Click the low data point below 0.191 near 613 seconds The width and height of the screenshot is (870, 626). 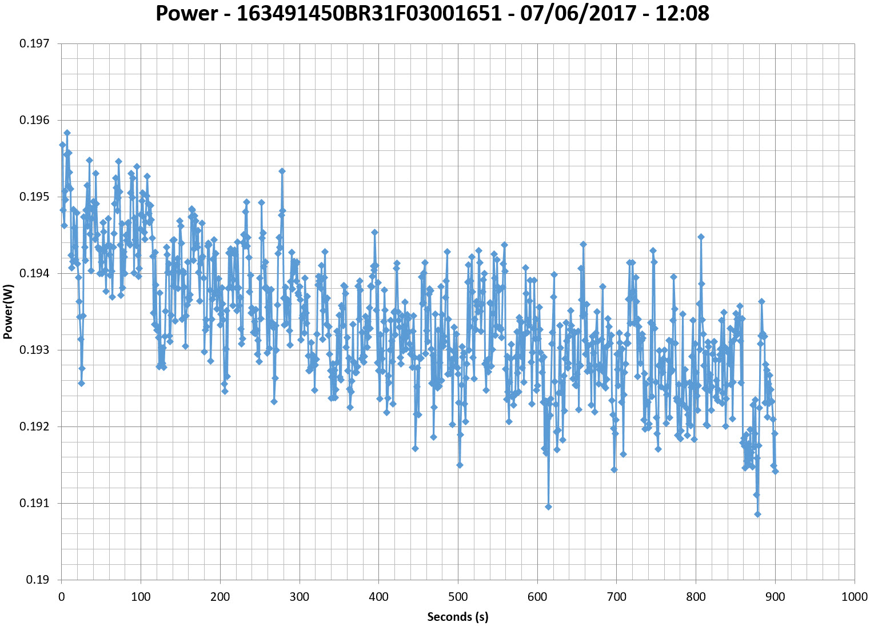pyautogui.click(x=548, y=507)
